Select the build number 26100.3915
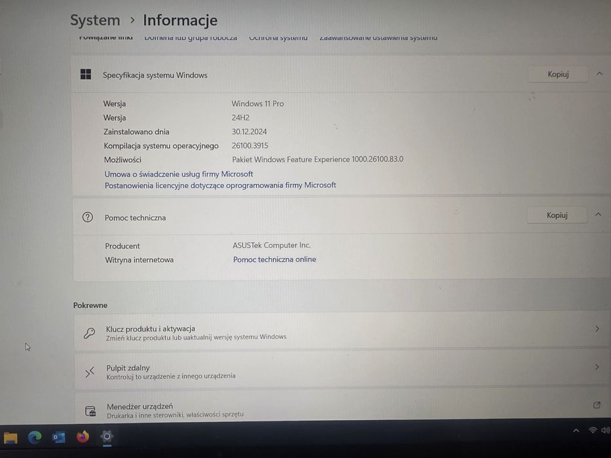Screen dimensions: 611x458 pyautogui.click(x=250, y=146)
